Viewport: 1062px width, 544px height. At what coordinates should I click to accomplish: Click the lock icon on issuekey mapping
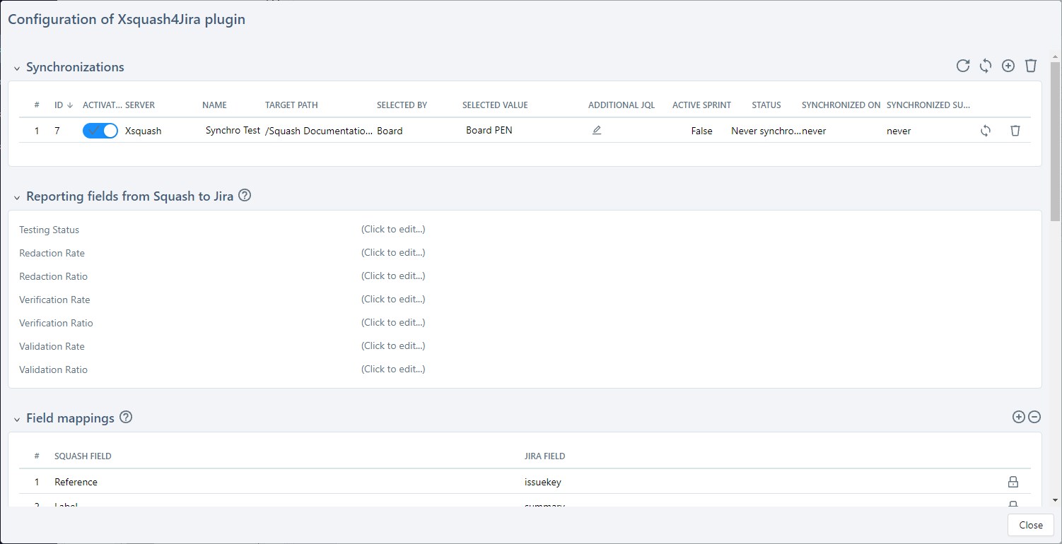coord(1013,481)
